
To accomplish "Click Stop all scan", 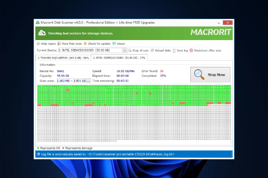I will 140,50.
